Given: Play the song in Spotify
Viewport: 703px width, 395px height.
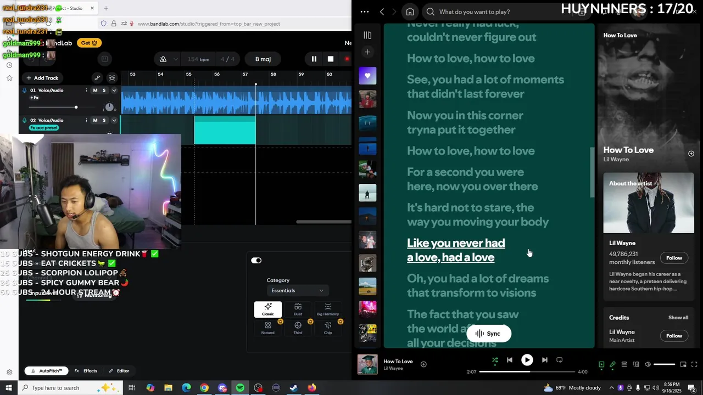Looking at the screenshot, I should tap(527, 360).
